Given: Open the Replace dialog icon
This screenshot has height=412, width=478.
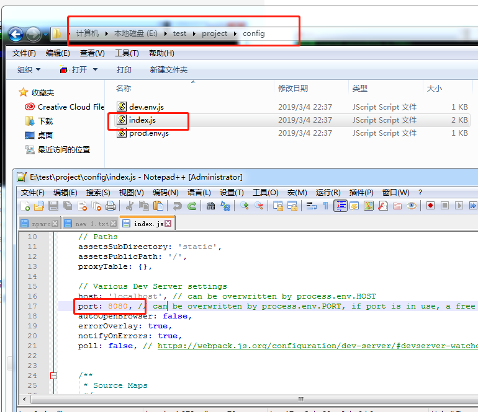Looking at the screenshot, I should (x=225, y=206).
